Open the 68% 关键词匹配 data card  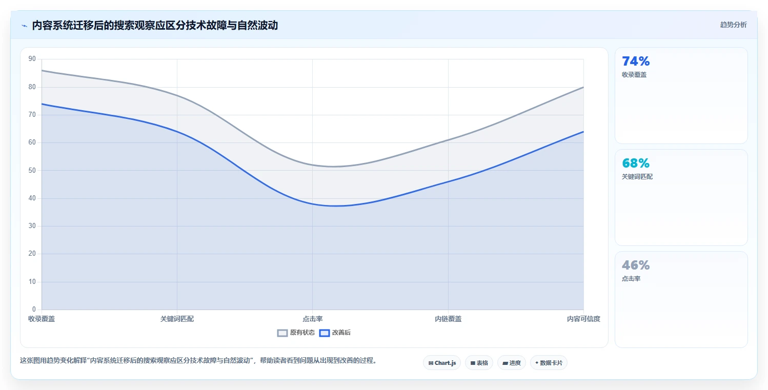point(681,197)
